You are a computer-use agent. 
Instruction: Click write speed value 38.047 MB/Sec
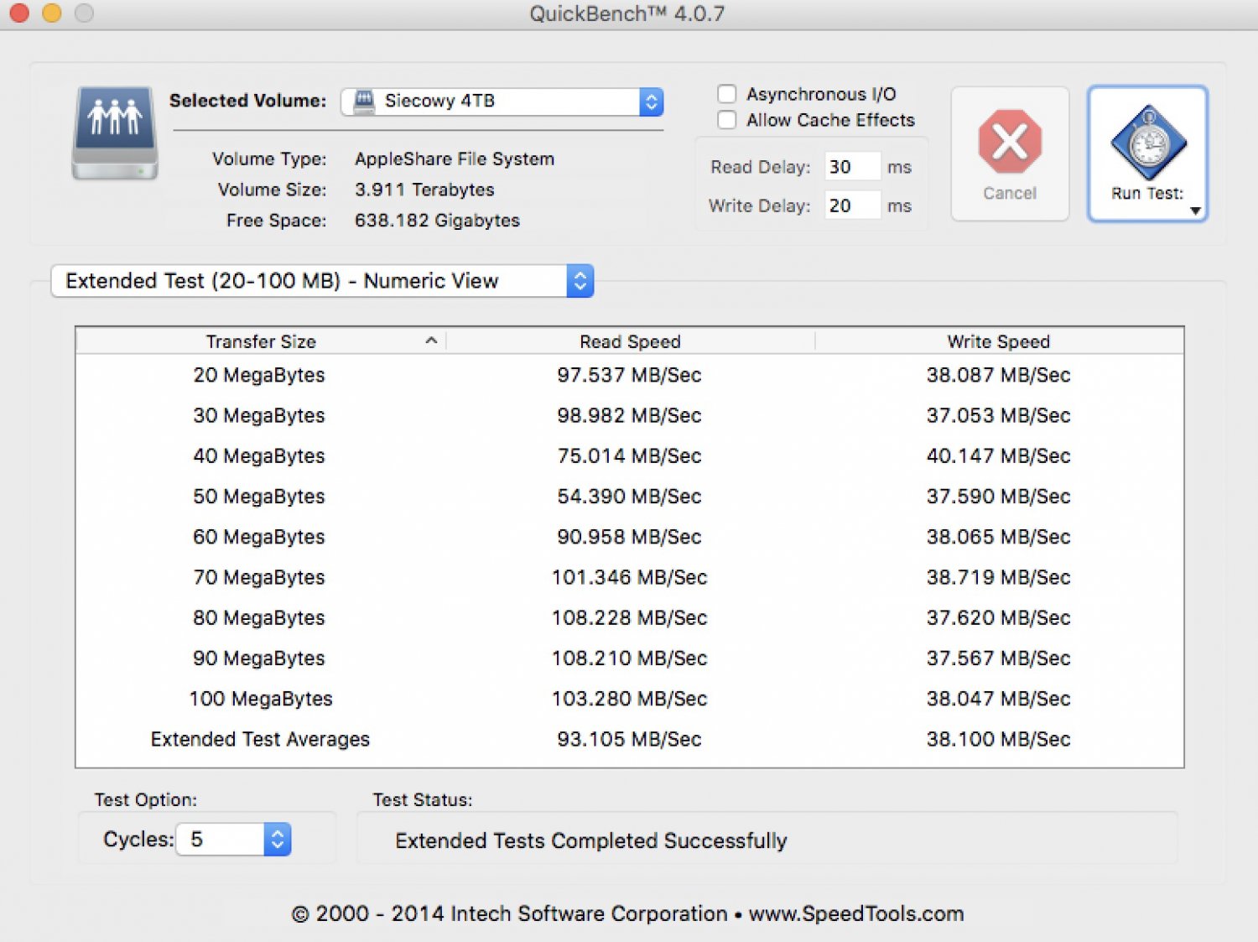pyautogui.click(x=998, y=699)
